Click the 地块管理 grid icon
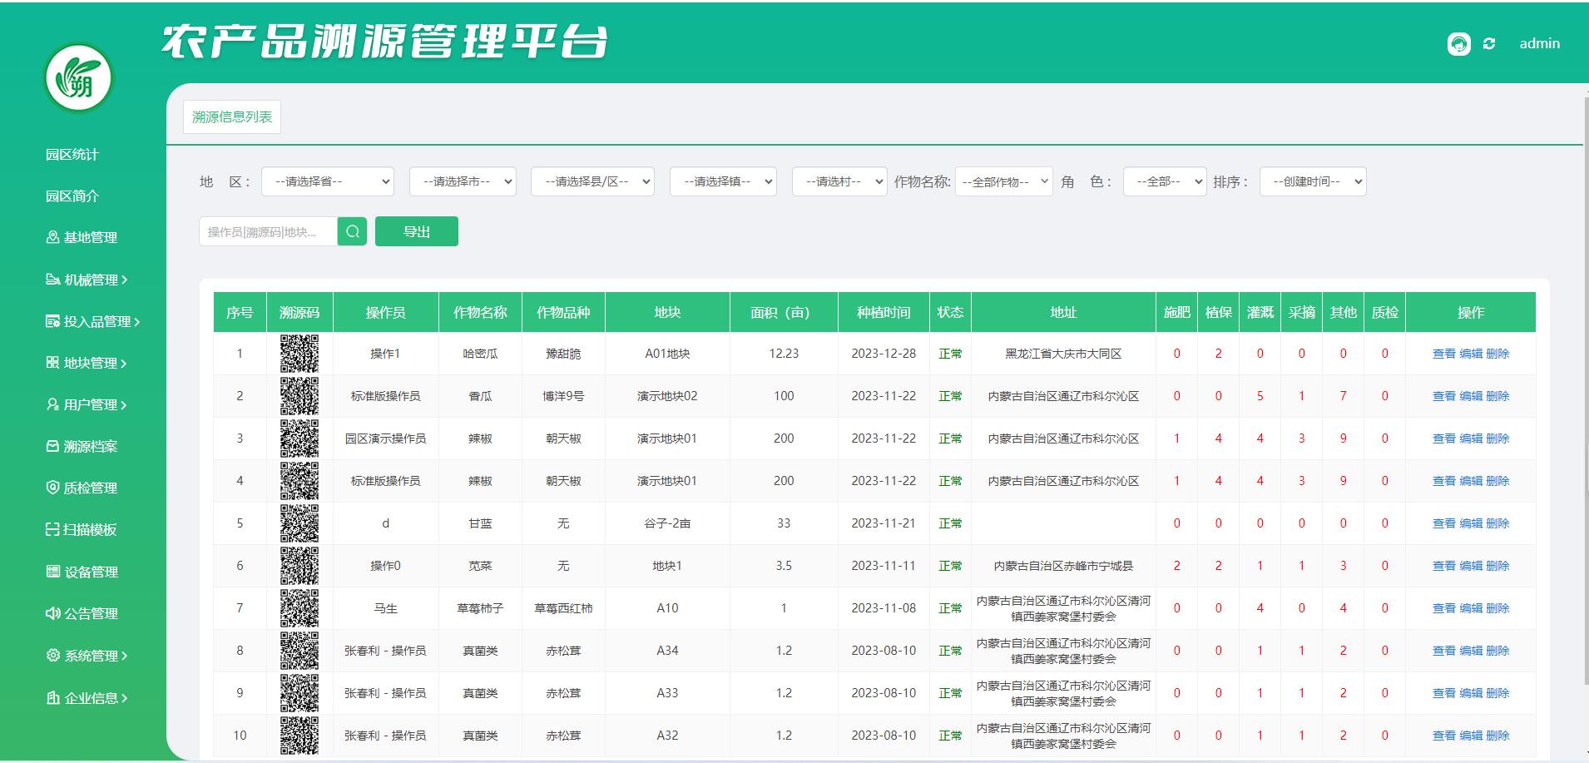 pos(52,363)
